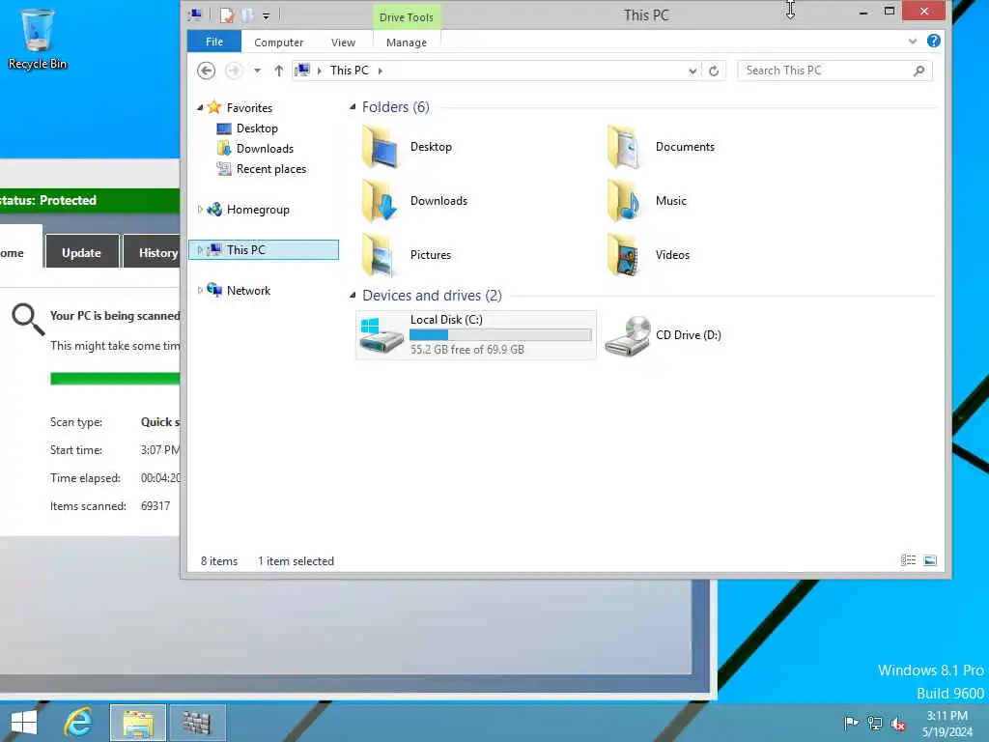Click the breadcrumb arrow after This PC
The image size is (989, 742).
tap(381, 71)
